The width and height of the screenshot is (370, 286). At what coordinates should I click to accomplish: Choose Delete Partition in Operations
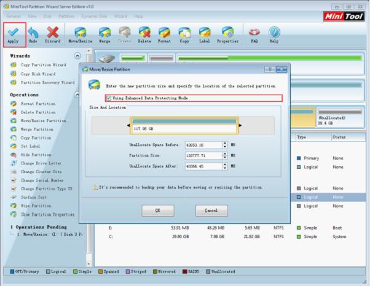click(x=38, y=112)
